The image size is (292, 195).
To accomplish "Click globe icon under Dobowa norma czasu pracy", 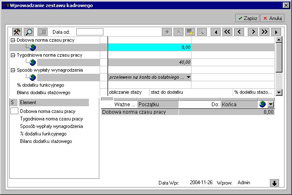I will click(33, 47).
